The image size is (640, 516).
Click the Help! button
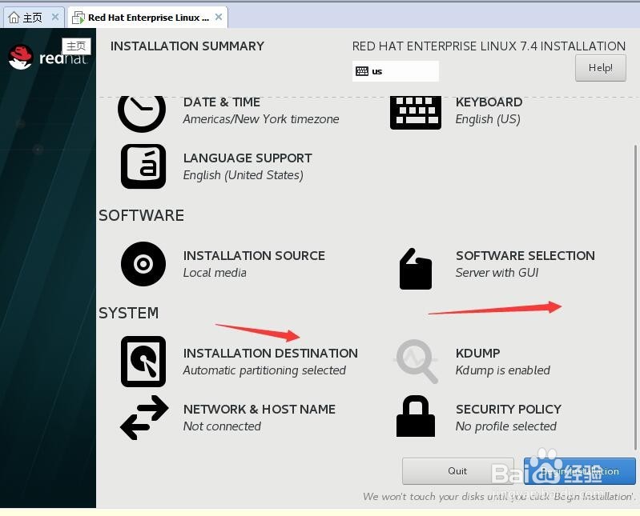click(601, 68)
